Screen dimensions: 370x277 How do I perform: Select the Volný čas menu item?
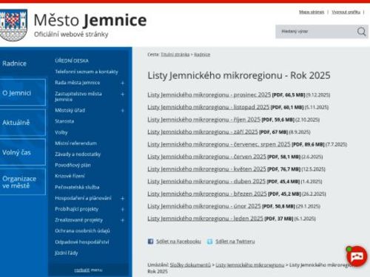point(23,152)
